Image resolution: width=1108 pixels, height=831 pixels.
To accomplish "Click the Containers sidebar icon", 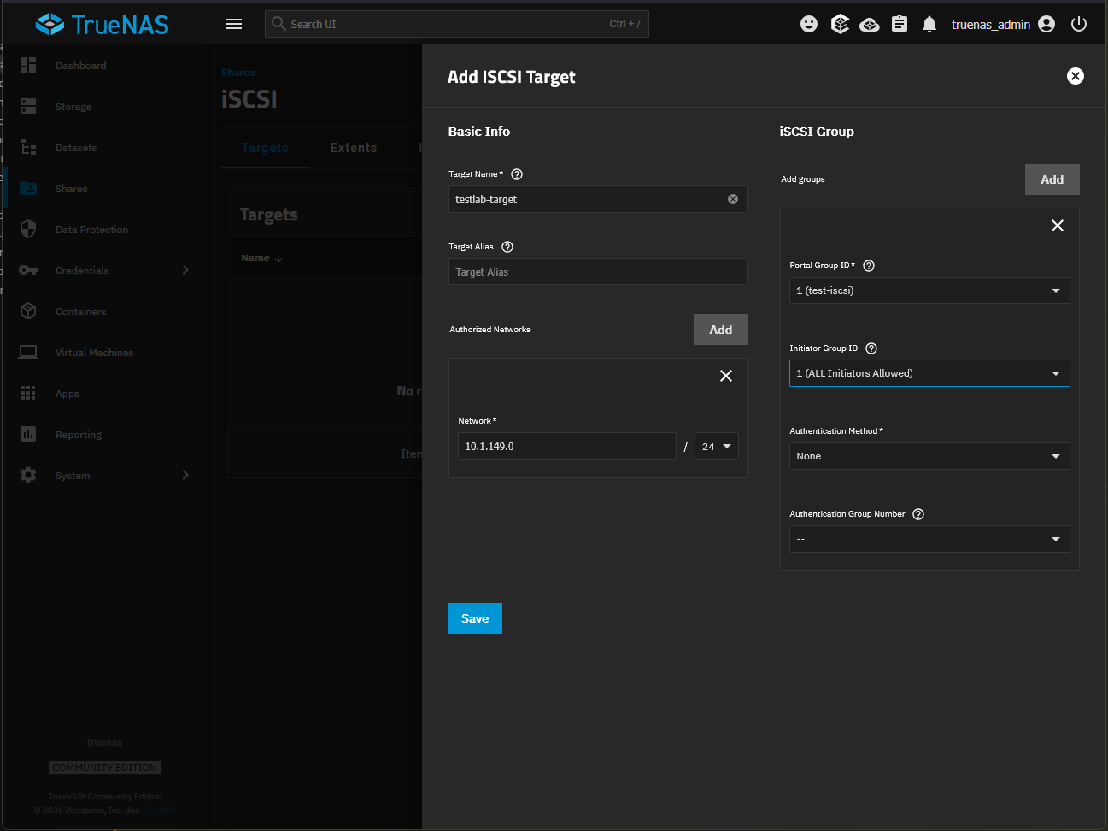I will (28, 311).
